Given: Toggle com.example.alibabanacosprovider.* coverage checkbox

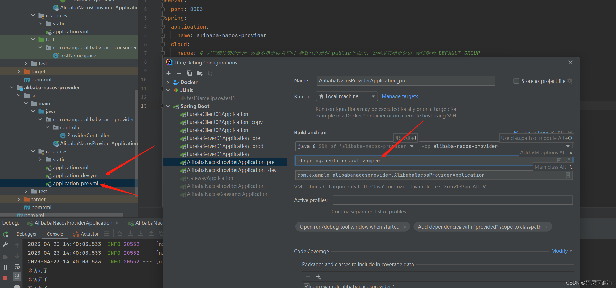Looking at the screenshot, I should coord(306,286).
